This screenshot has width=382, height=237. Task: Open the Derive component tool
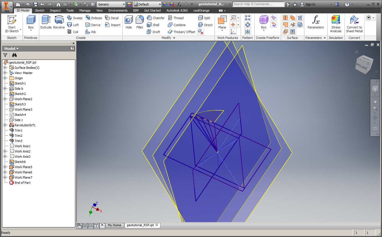point(93,25)
